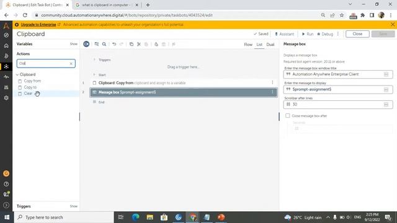Switch to the Google search browser tab

pos(107,5)
